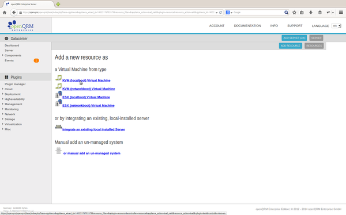Expand the Virtualization section
346x215 pixels.
coord(3,124)
